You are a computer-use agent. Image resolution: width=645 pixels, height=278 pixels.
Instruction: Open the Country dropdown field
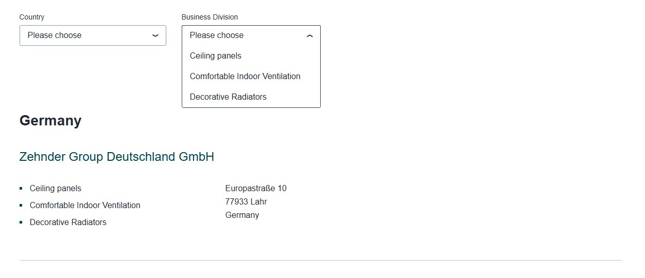point(88,35)
